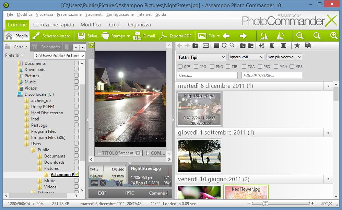Click the batch images stack icon
342x210 pixels.
click(x=308, y=45)
